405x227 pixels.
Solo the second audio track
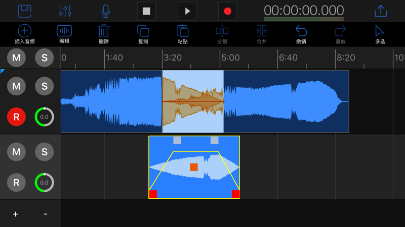[x=45, y=152]
